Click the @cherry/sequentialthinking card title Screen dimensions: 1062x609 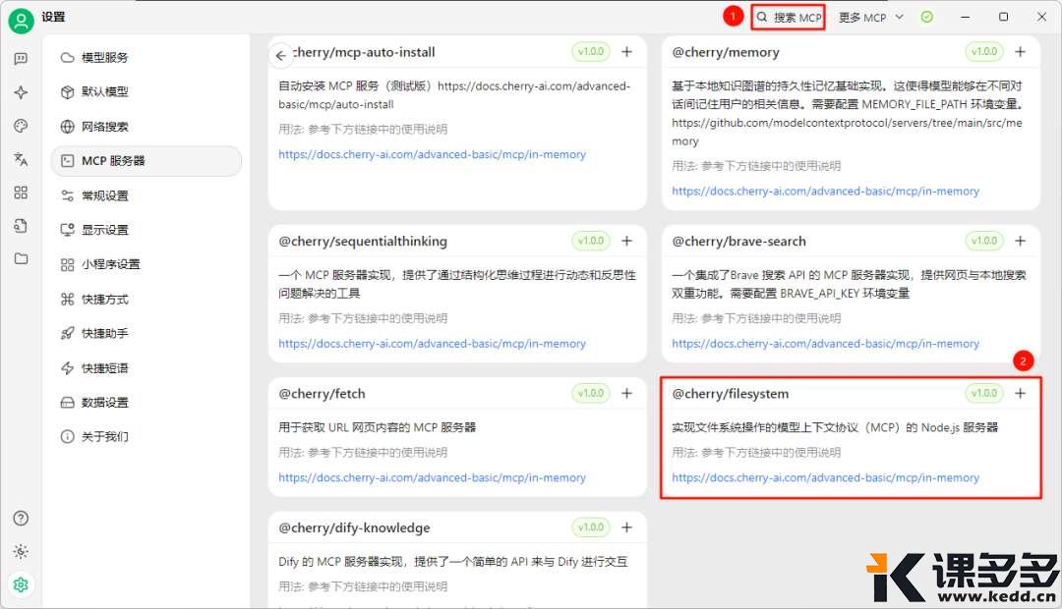363,241
